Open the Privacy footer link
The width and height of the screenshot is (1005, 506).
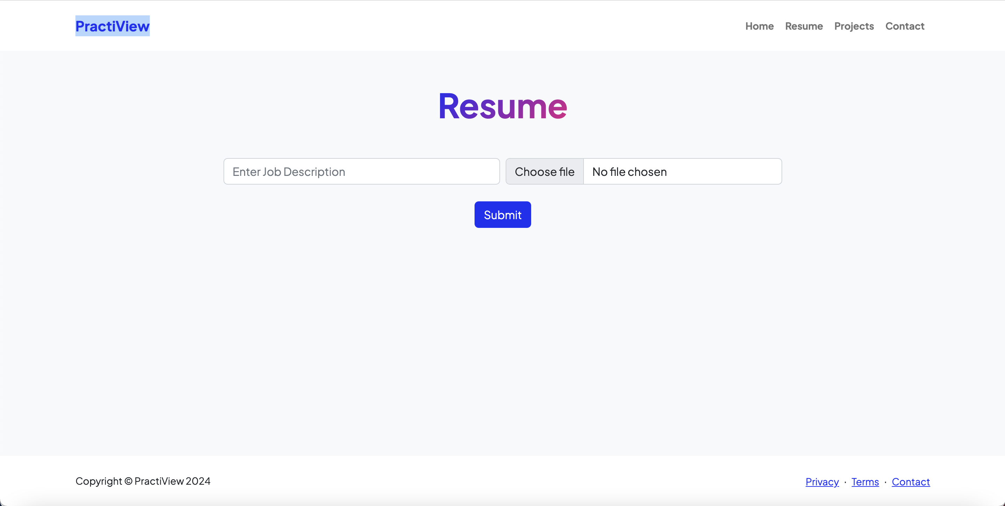[x=822, y=482]
